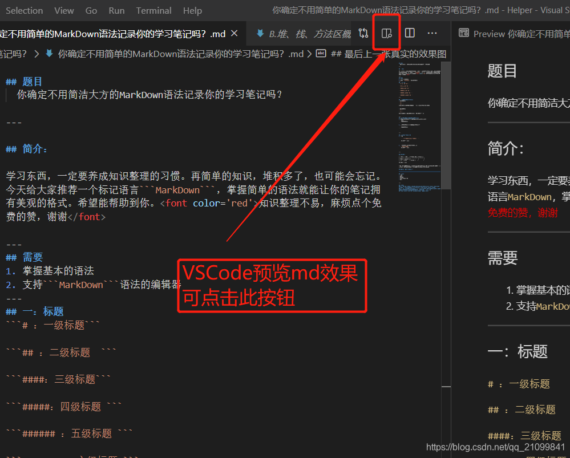Click the line 你确定不用简洁大方的MarkDown语法记录你的学习笔记吗?
Viewport: 570px width, 458px height.
click(149, 95)
